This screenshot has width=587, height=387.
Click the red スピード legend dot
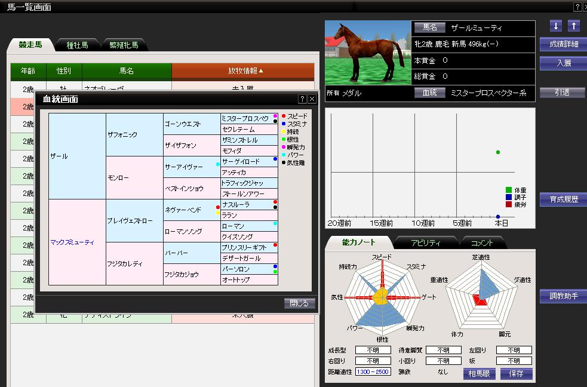tap(284, 116)
